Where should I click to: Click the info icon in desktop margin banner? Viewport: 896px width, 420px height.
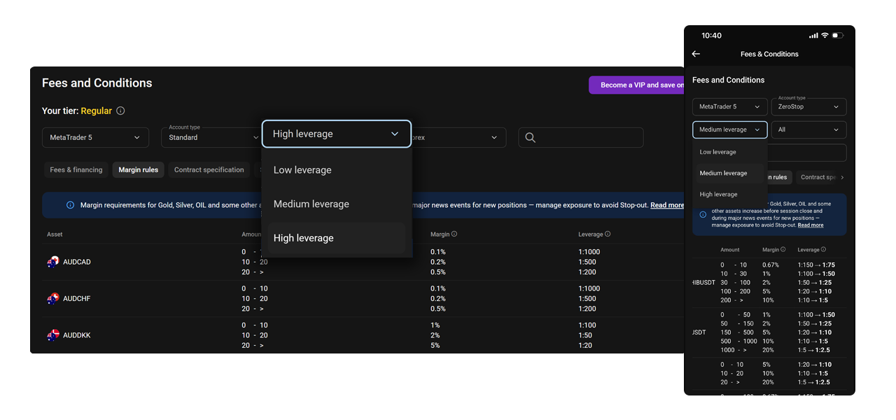coord(70,205)
